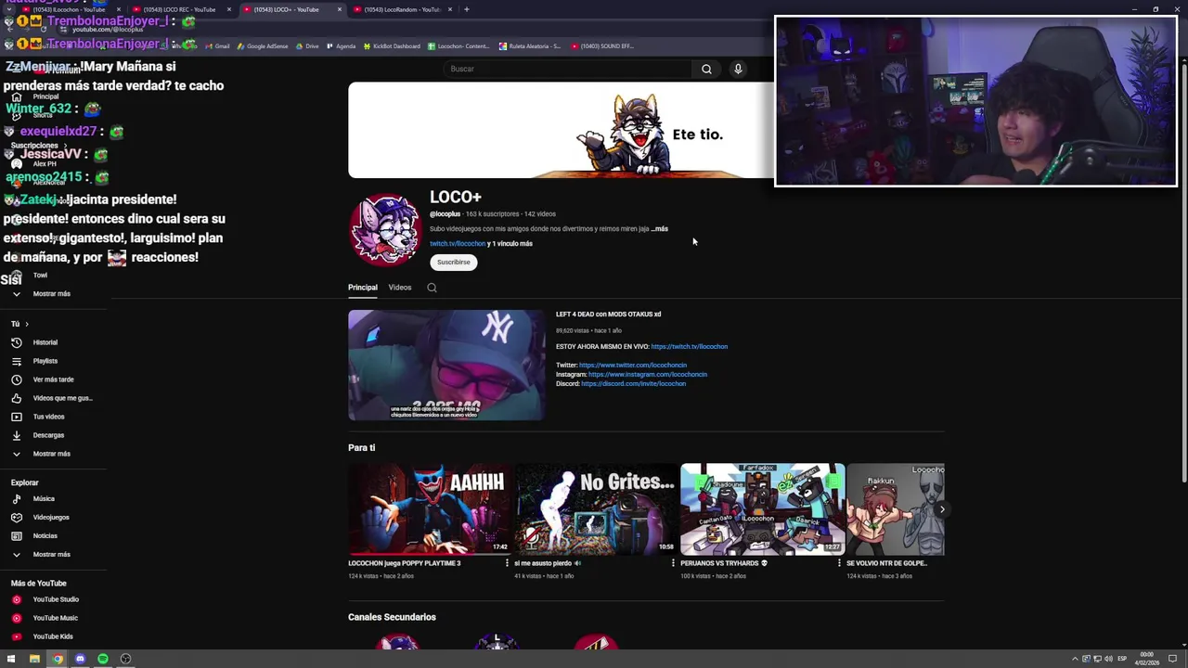Activate voice search microphone icon
Viewport: 1188px width, 668px height.
click(x=738, y=69)
